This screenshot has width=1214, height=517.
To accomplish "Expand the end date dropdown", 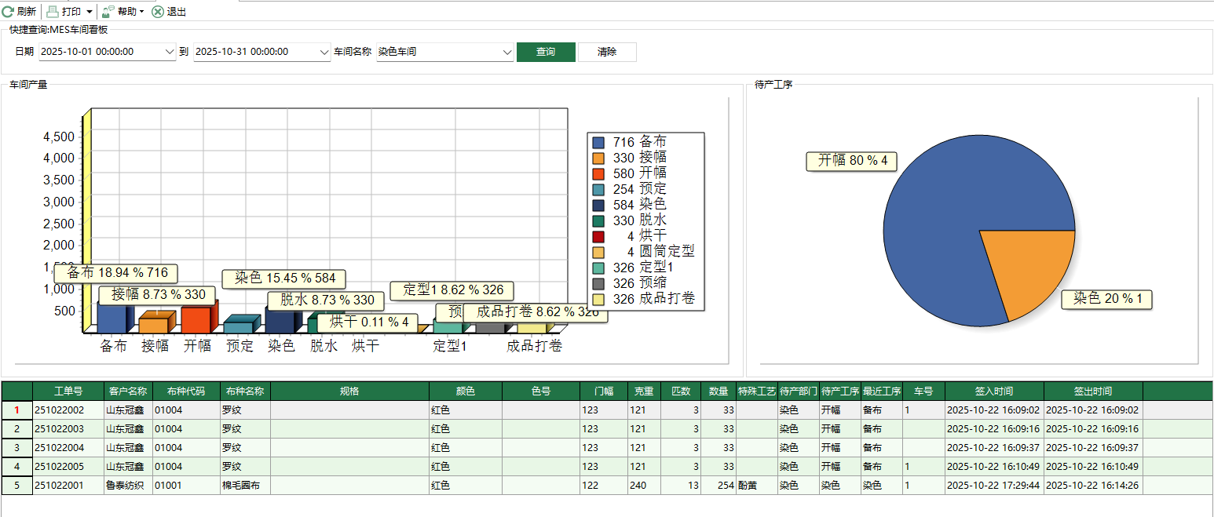I will click(x=325, y=52).
